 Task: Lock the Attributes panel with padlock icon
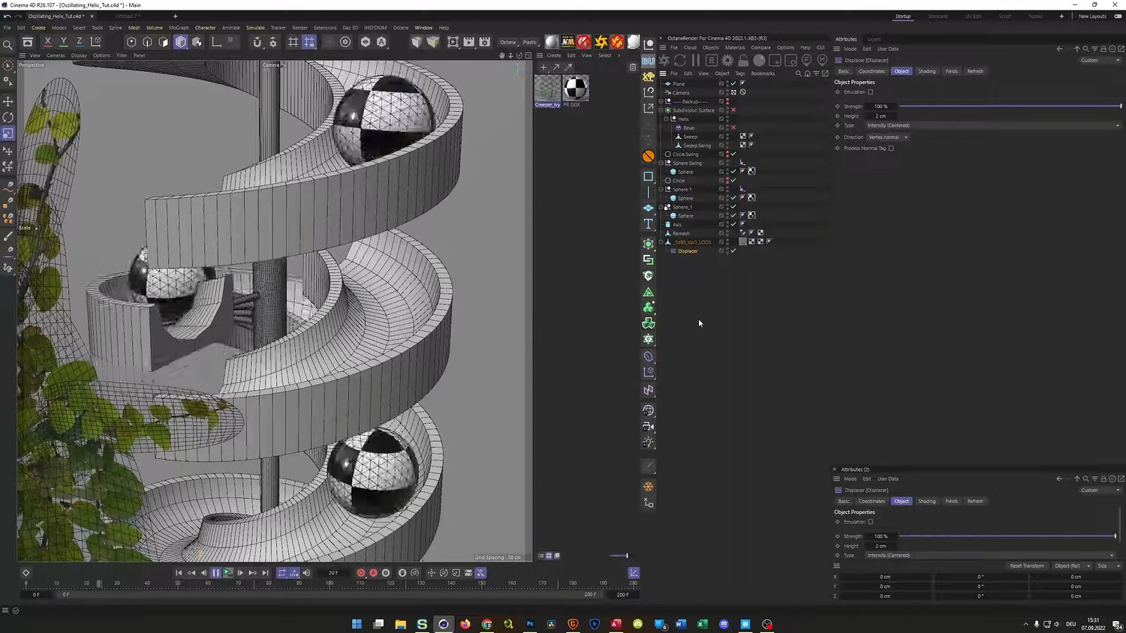1103,49
